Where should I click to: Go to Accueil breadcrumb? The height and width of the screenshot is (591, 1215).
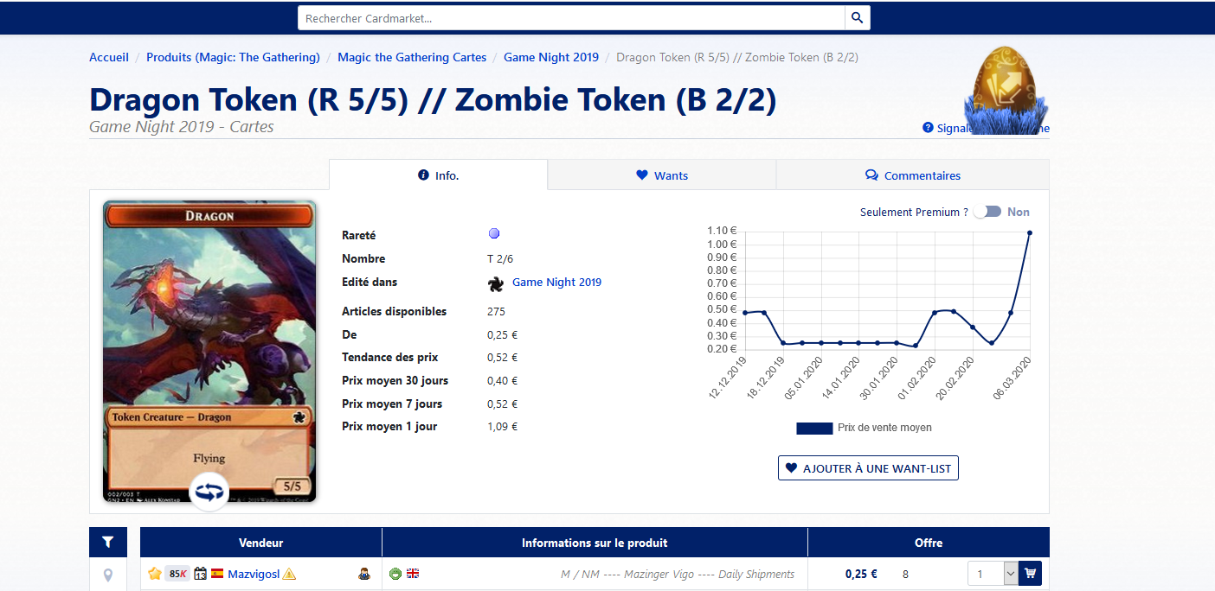pyautogui.click(x=109, y=57)
